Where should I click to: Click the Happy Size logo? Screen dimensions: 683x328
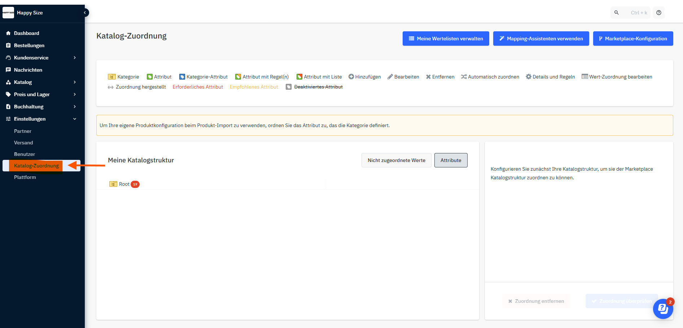pyautogui.click(x=8, y=13)
